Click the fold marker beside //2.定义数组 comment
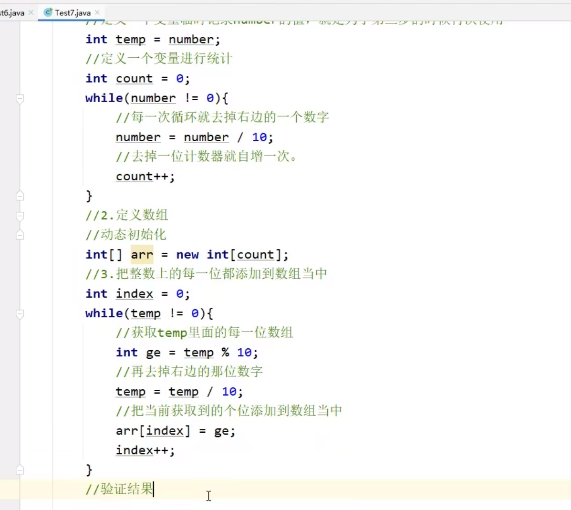The image size is (571, 510). (20, 215)
